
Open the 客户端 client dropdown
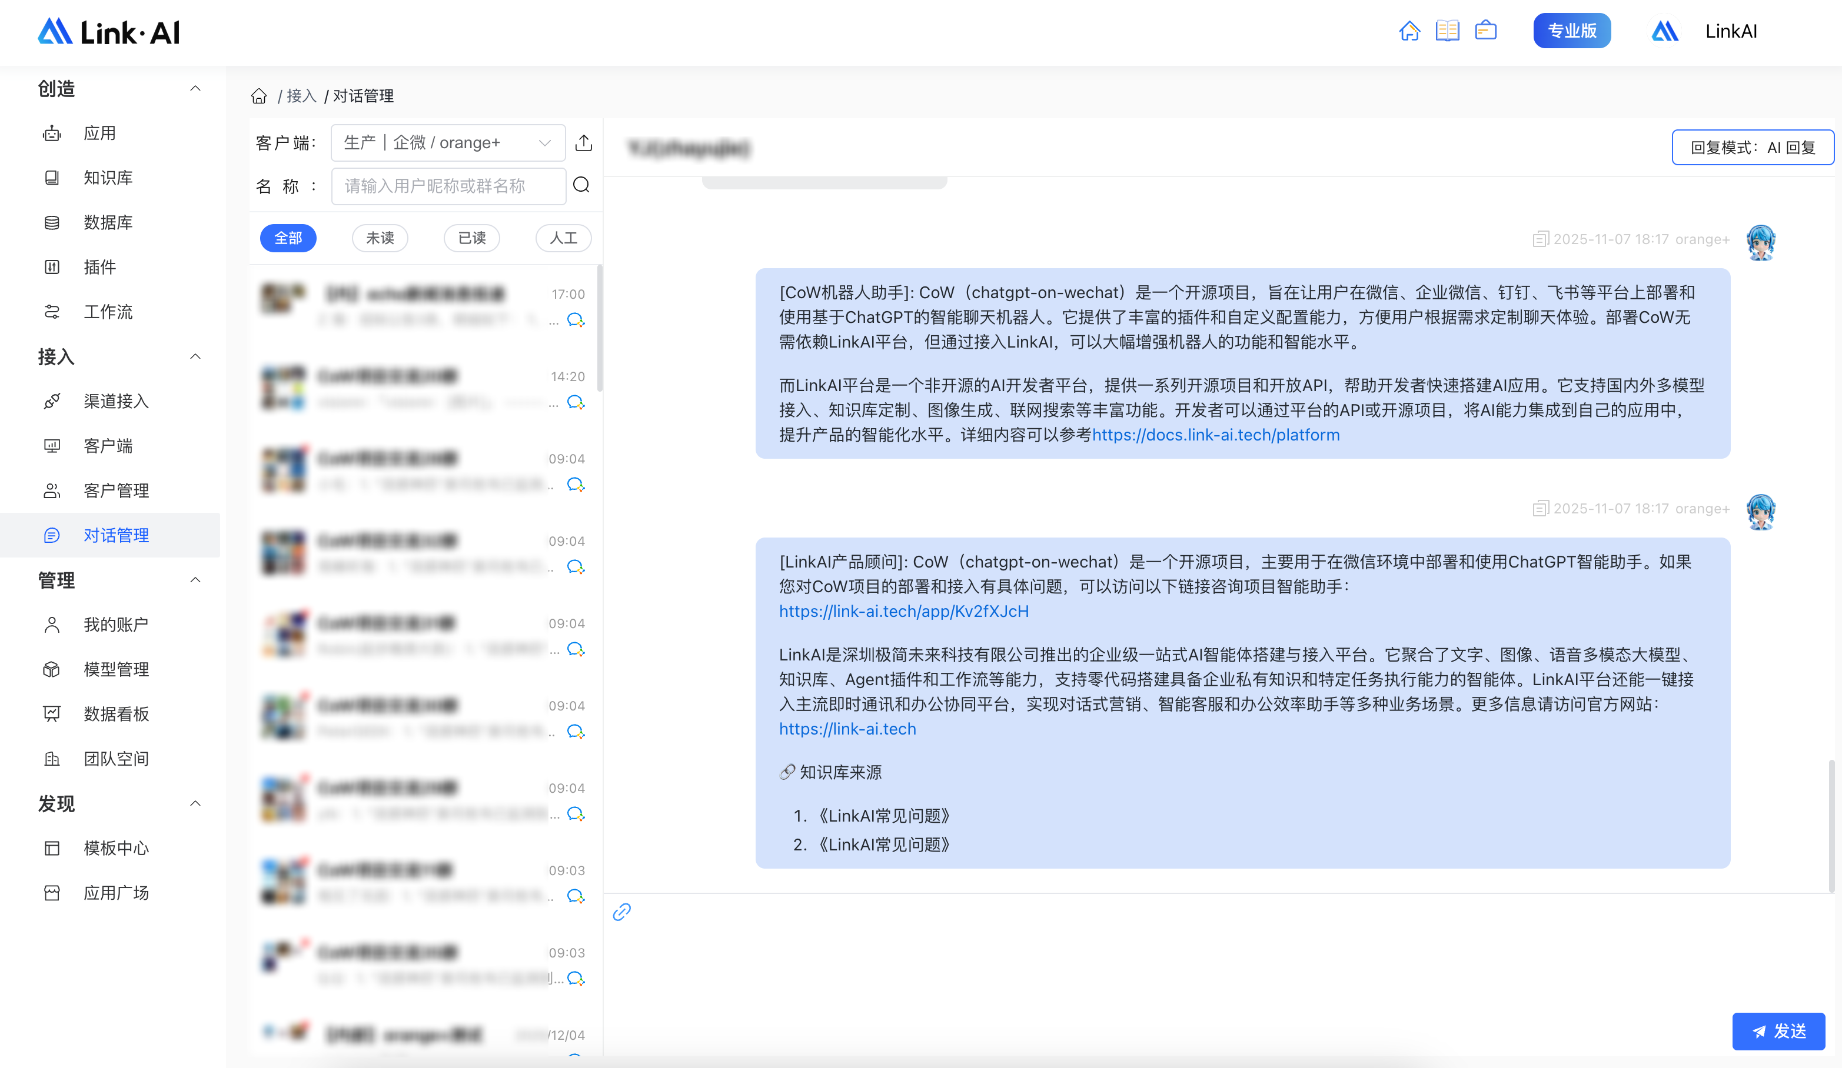coord(447,142)
